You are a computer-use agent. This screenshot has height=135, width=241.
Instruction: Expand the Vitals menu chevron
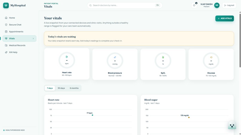coord(33,38)
